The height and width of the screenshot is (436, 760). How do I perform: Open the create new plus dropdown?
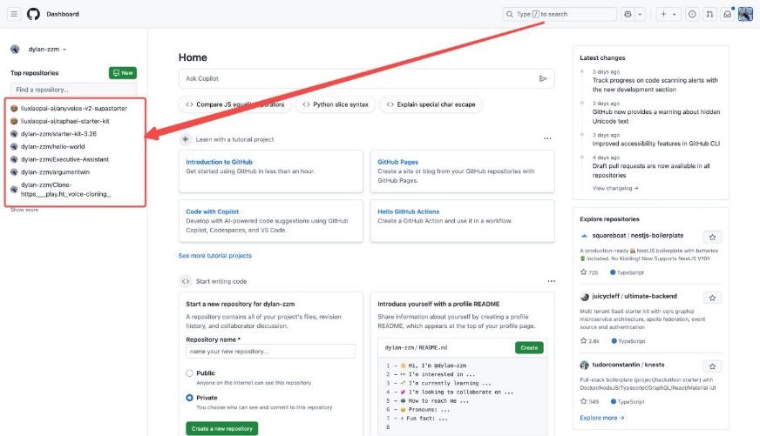(x=668, y=14)
